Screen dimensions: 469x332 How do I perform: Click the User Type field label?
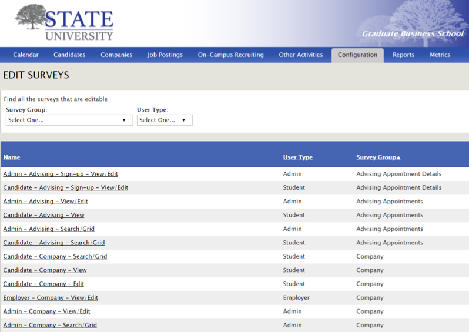pyautogui.click(x=153, y=110)
